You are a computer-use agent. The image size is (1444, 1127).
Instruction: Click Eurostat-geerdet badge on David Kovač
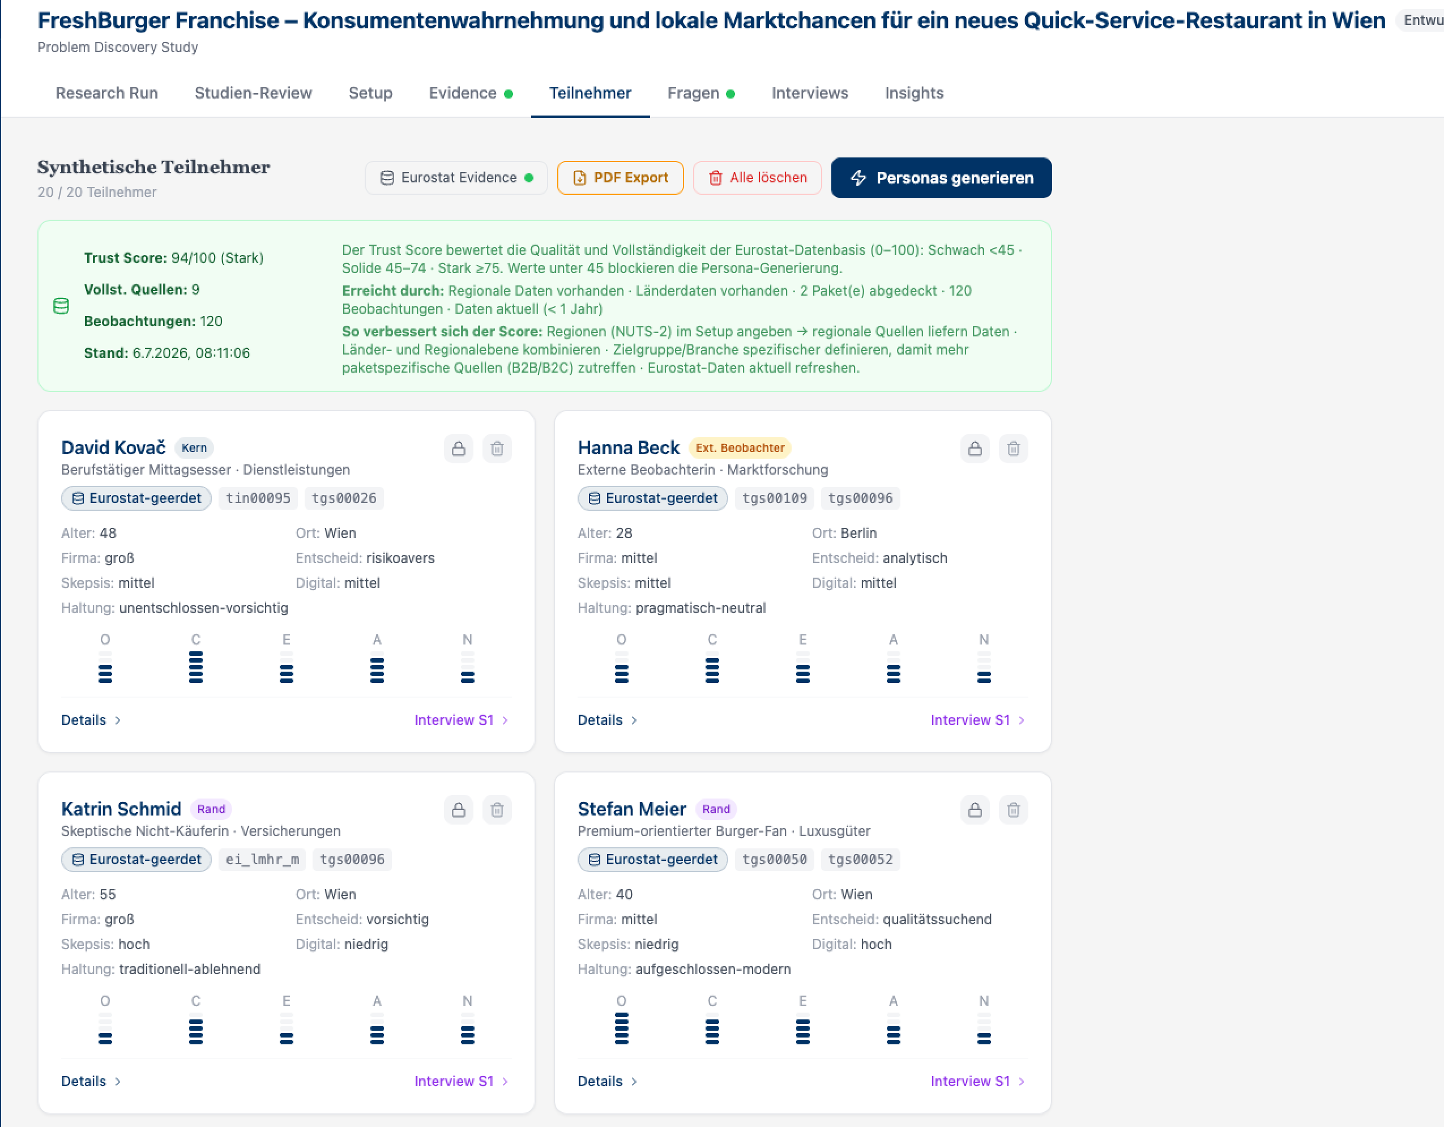(x=136, y=499)
